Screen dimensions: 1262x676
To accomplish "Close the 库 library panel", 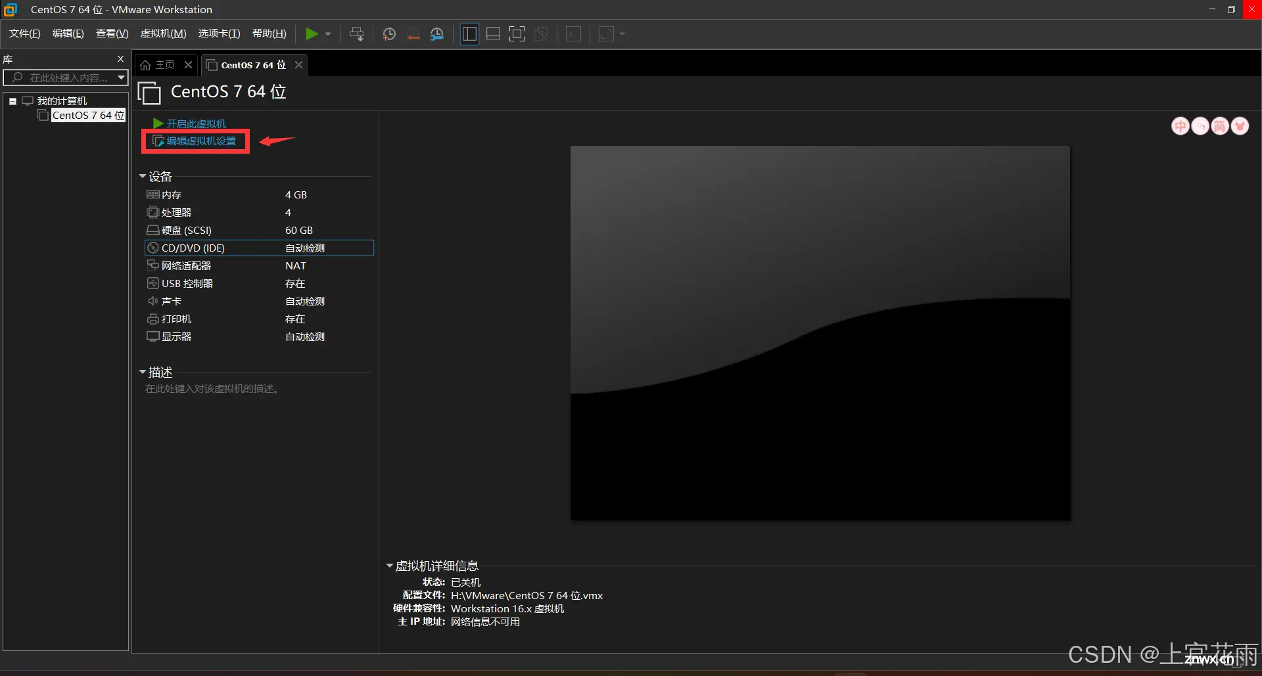I will 120,59.
